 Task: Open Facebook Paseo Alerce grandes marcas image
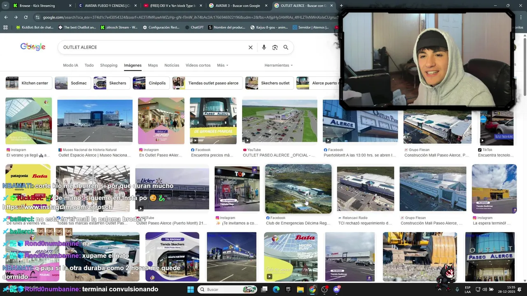213,121
